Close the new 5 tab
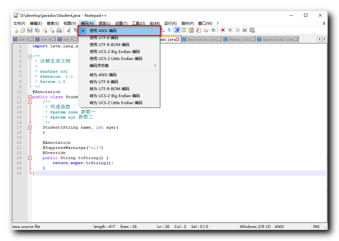339x241 pixels. 75,39
